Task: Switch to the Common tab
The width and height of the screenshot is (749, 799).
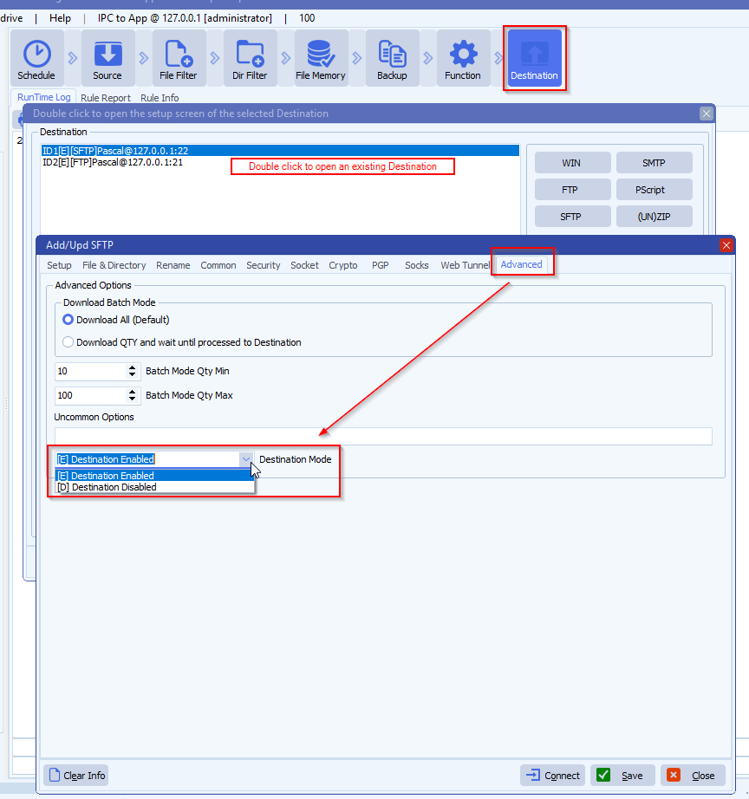Action: (x=218, y=265)
